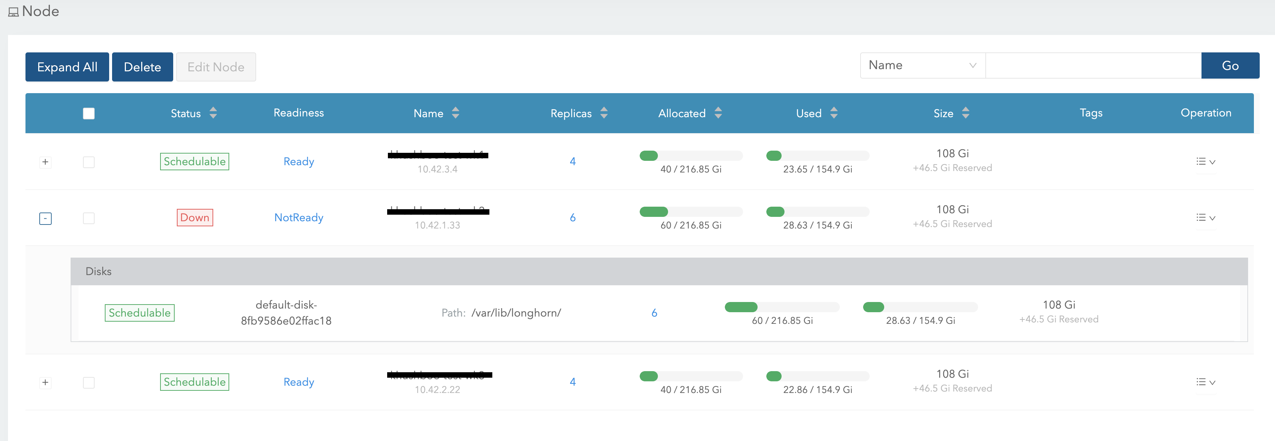Collapse the NotReady node's Disks section
This screenshot has width=1275, height=441.
(45, 218)
